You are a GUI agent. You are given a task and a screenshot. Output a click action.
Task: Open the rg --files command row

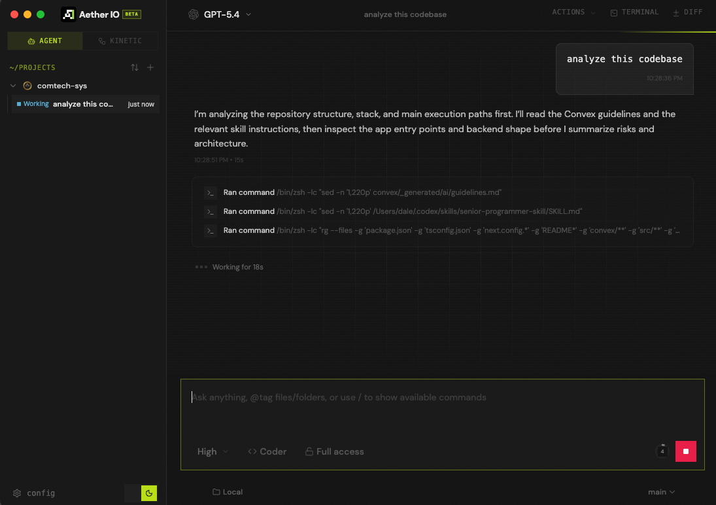tap(443, 230)
